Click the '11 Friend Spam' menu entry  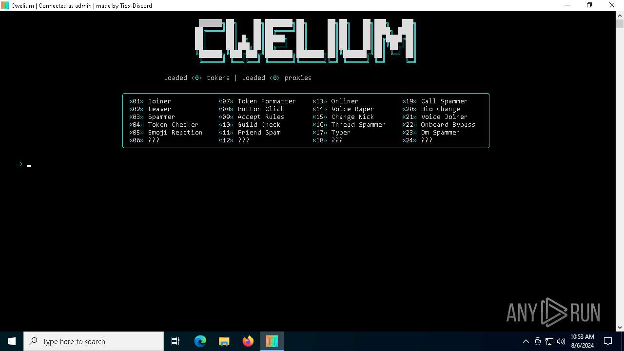pos(250,133)
